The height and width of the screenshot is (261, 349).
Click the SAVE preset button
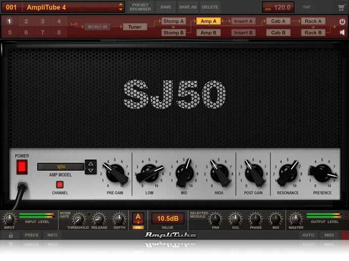click(x=166, y=7)
